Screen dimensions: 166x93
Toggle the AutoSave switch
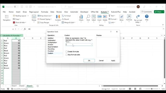16,7
